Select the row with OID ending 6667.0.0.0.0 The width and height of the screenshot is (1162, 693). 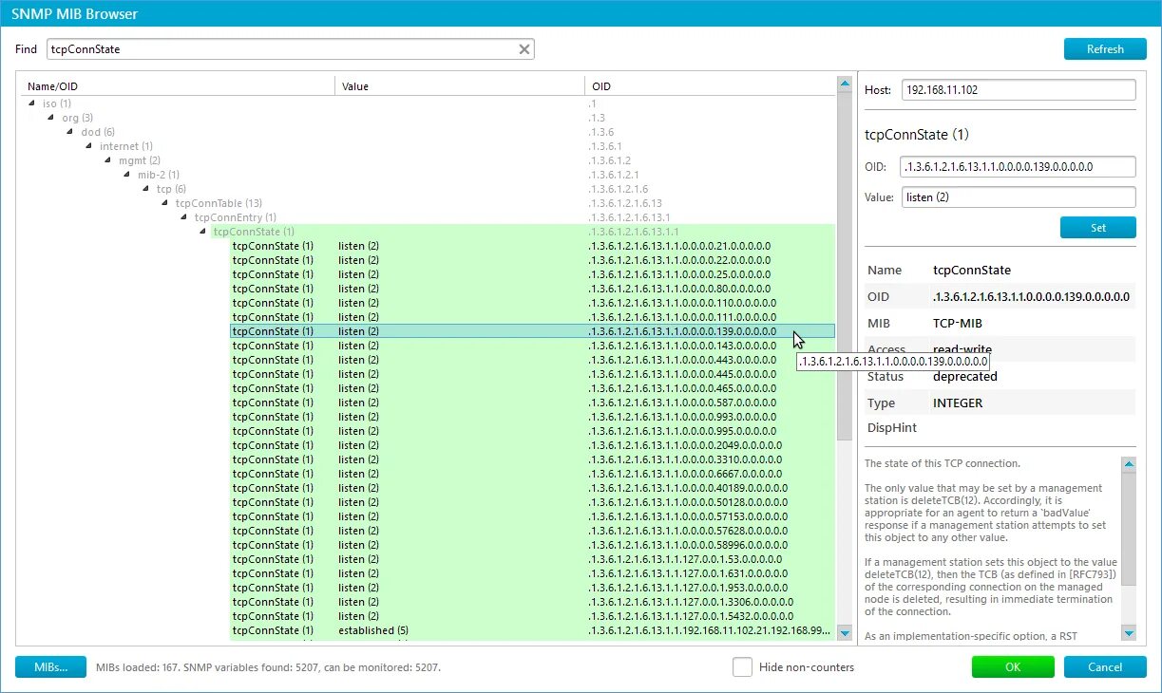click(x=532, y=474)
